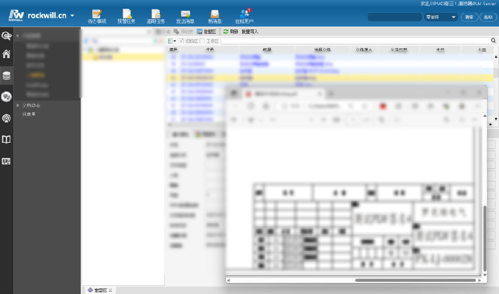Image resolution: width=499 pixels, height=294 pixels.
Task: Close the 定型区 bottom tab
Action: click(x=110, y=290)
